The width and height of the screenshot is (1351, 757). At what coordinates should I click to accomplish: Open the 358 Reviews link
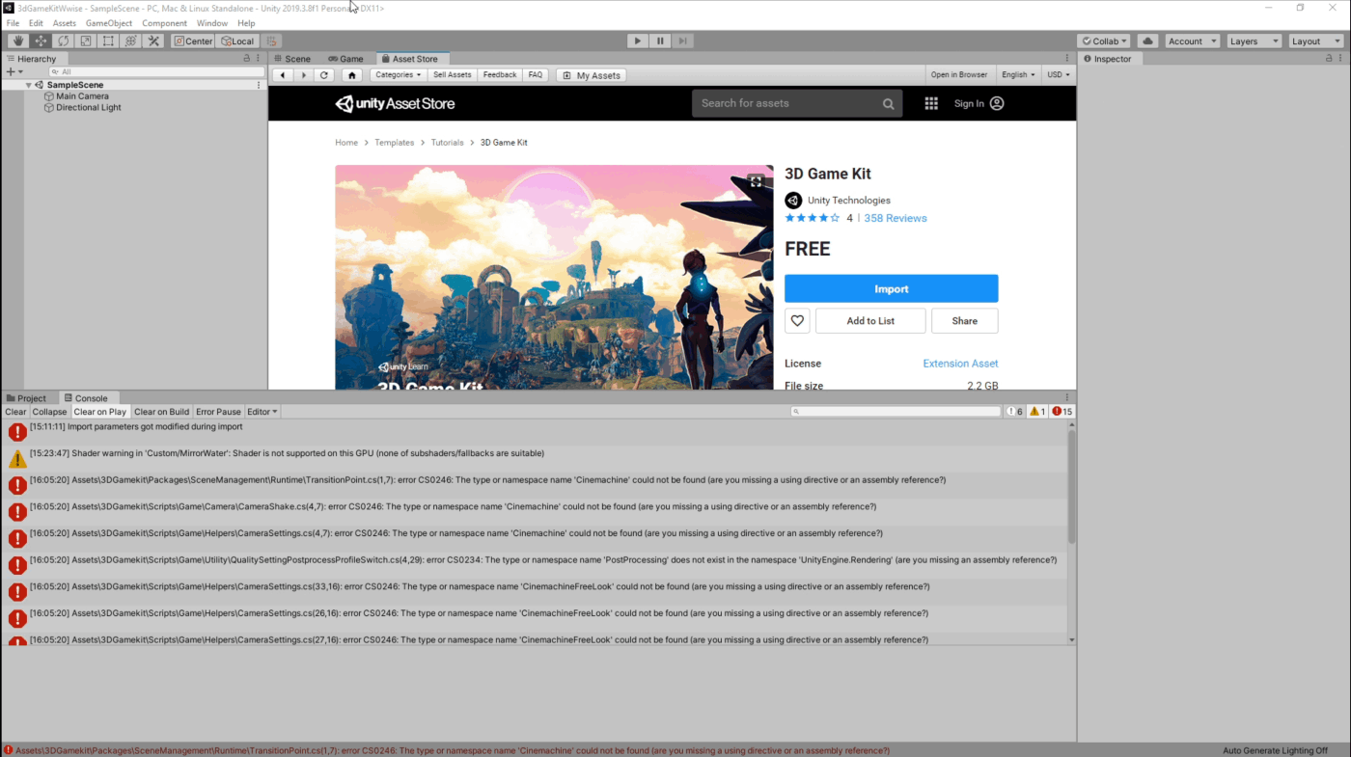[896, 218]
